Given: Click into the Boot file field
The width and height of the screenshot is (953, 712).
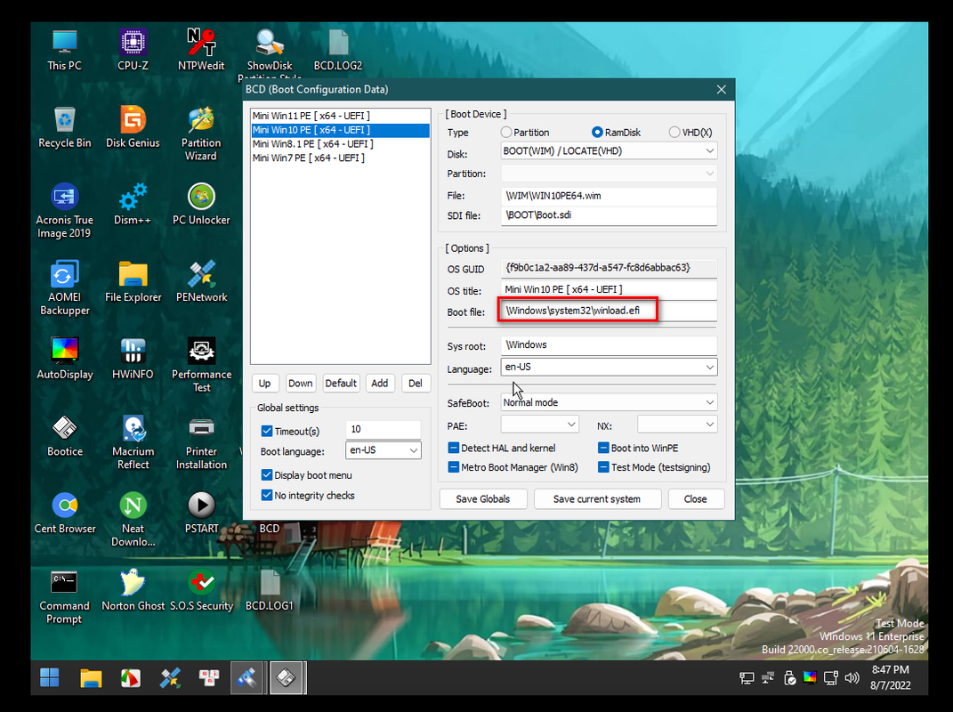Looking at the screenshot, I should click(609, 311).
